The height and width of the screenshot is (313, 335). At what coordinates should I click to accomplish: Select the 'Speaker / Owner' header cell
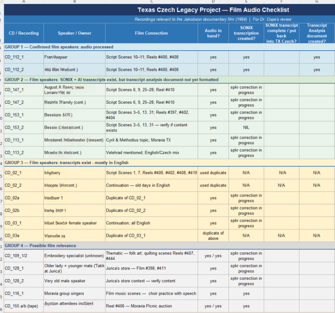point(74,33)
